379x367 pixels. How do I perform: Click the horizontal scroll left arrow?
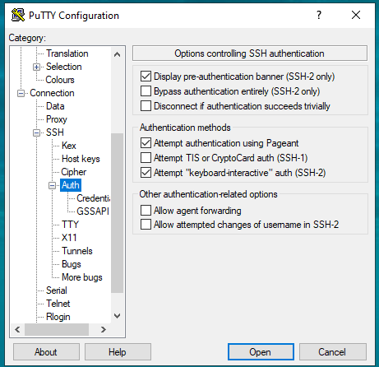[x=17, y=329]
